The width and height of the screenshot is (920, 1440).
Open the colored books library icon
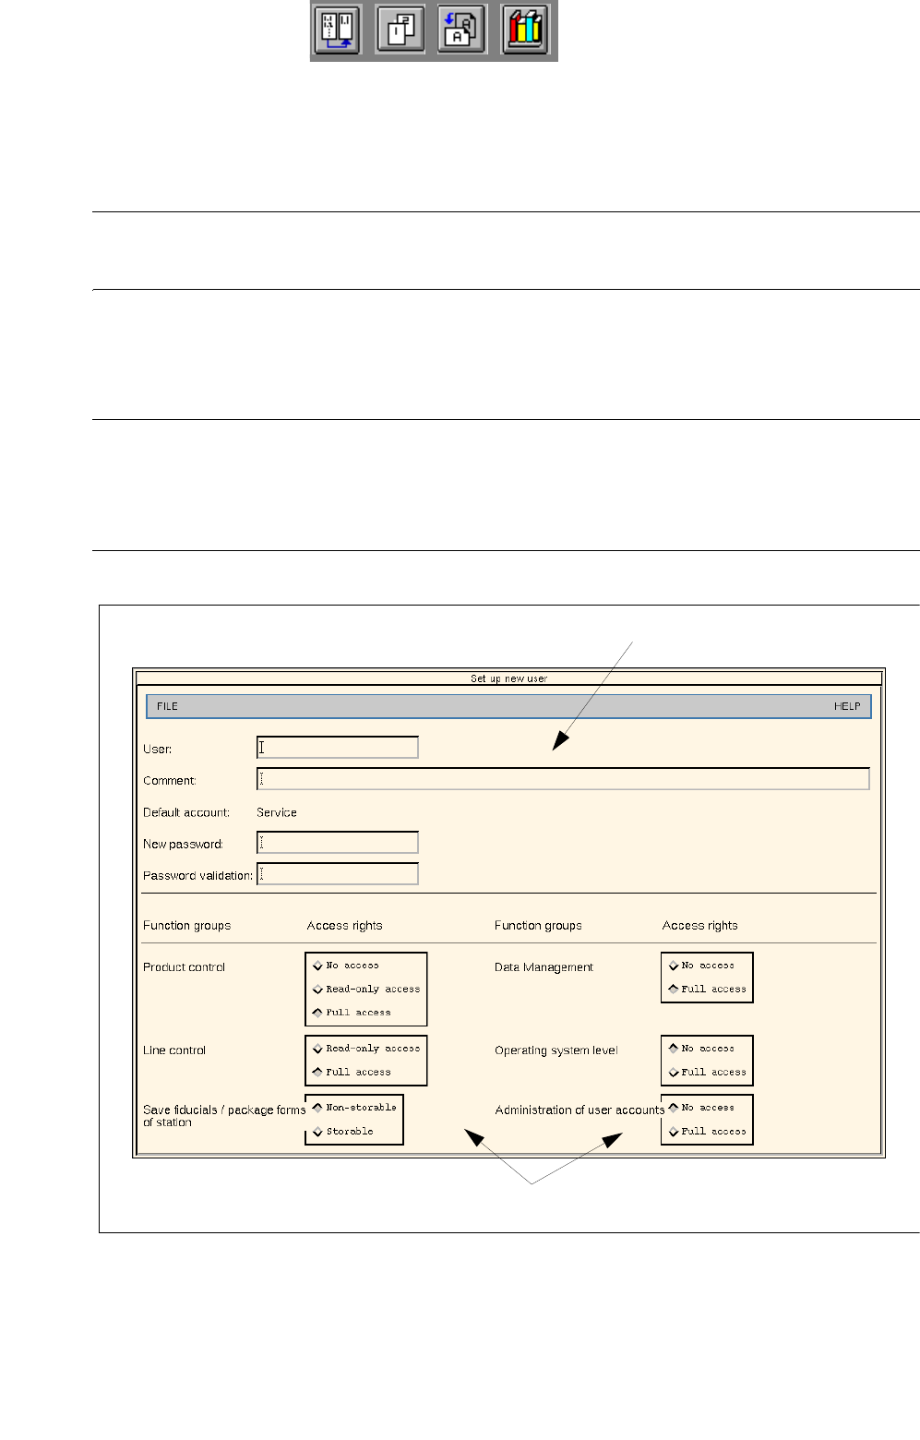[x=525, y=30]
